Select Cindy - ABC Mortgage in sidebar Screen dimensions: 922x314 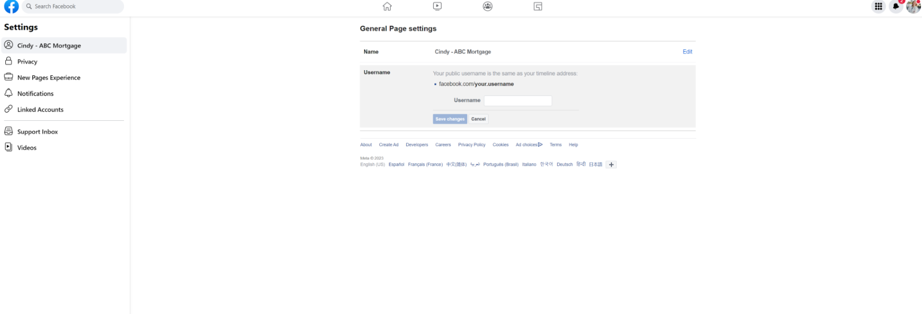point(49,45)
